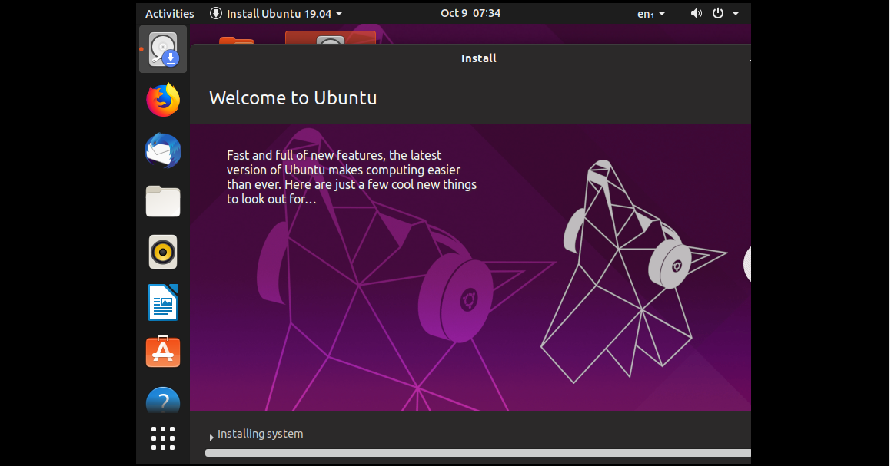This screenshot has width=891, height=466.
Task: Open the en1 keyboard layout menu
Action: 651,13
